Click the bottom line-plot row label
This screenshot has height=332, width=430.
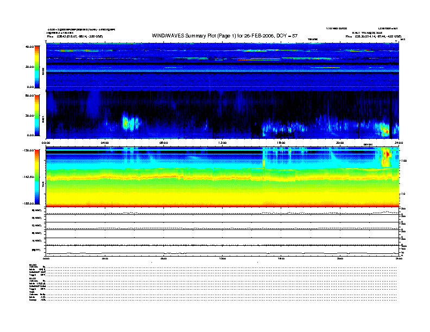36,250
